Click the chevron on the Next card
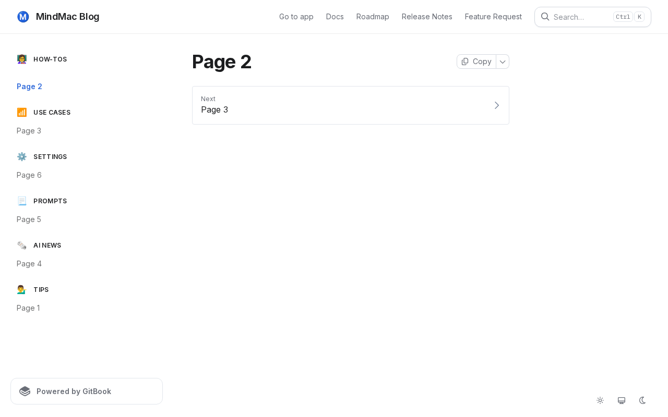 click(x=497, y=105)
